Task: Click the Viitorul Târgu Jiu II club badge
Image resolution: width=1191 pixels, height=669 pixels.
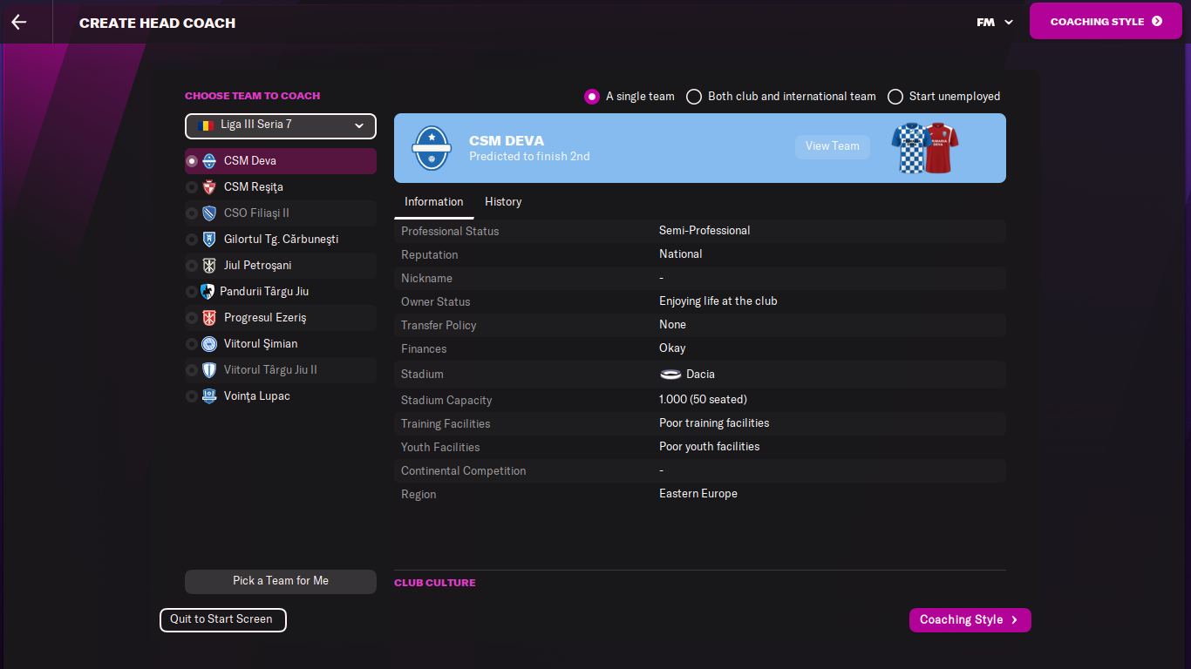Action: 209,370
